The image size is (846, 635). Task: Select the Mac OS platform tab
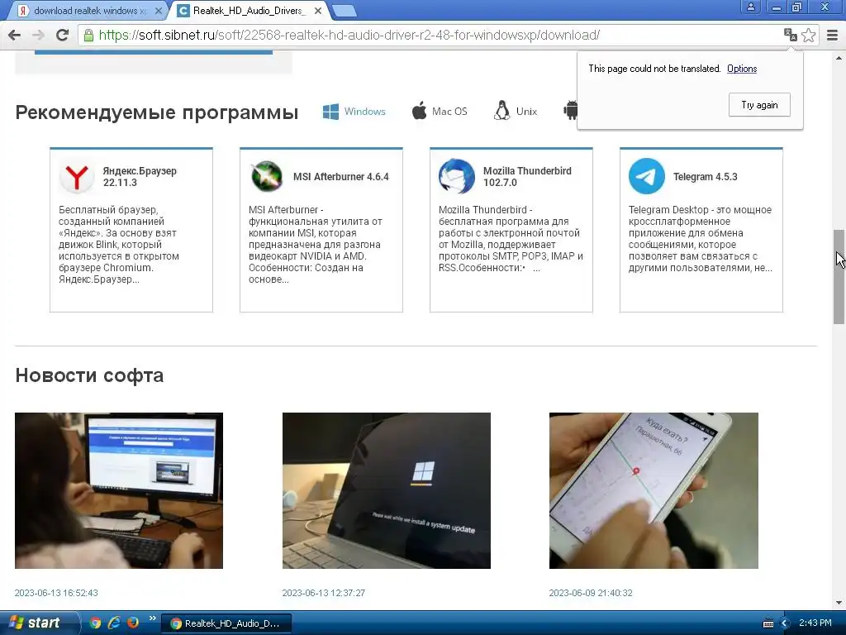(x=440, y=112)
